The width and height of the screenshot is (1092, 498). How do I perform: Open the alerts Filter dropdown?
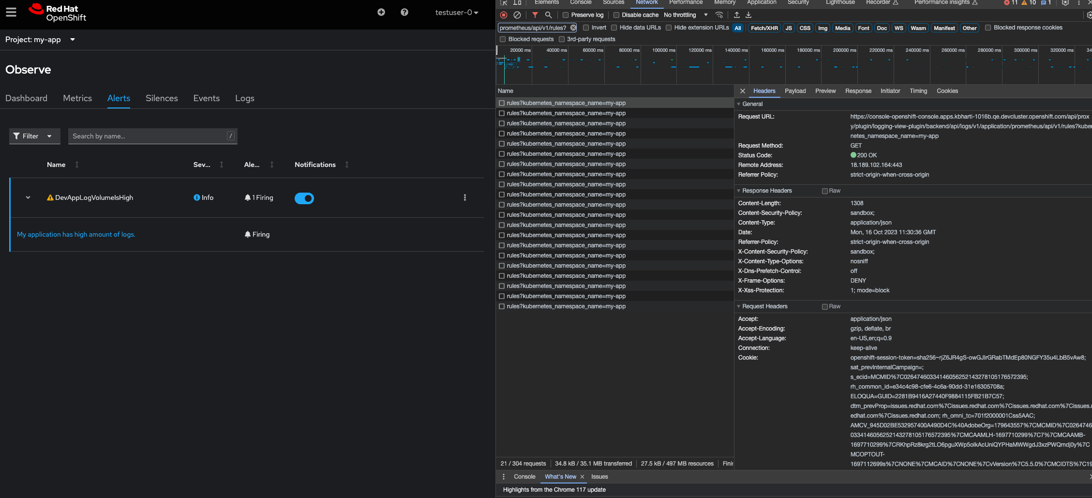pos(34,136)
